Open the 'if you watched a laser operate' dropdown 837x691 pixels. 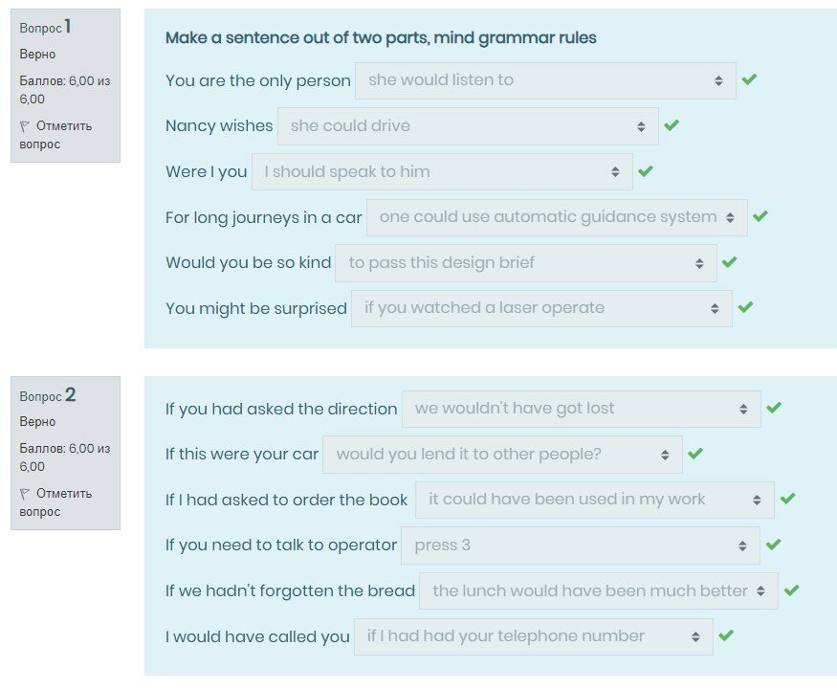[x=541, y=308]
